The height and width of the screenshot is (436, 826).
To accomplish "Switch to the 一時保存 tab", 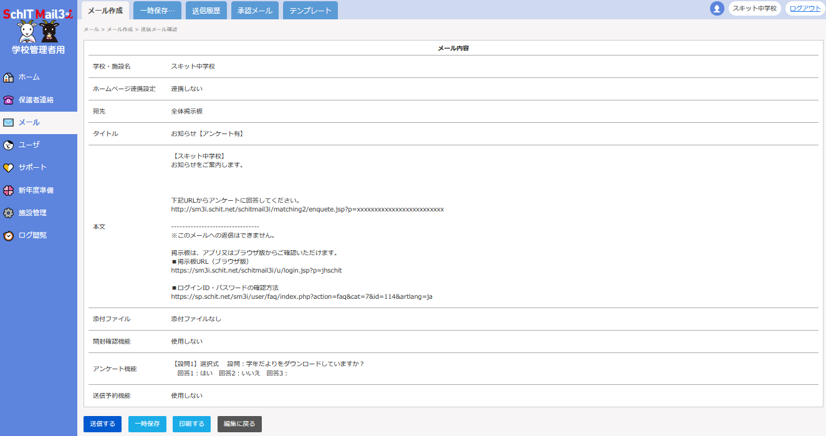I will pyautogui.click(x=157, y=11).
